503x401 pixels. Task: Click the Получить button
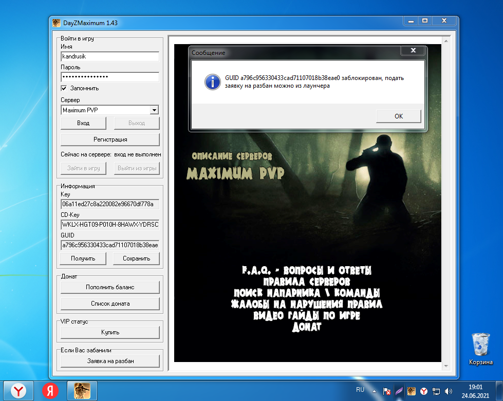(x=83, y=258)
